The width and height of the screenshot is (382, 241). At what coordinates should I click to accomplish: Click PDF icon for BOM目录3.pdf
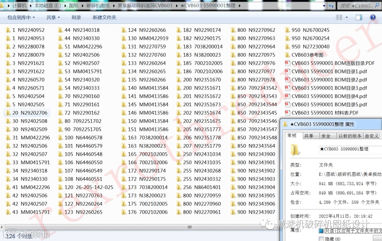tap(288, 88)
